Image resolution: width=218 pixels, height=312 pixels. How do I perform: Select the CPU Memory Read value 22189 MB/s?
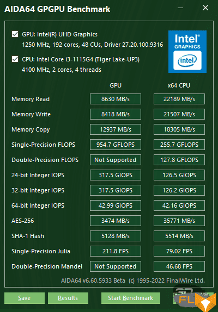click(x=179, y=99)
